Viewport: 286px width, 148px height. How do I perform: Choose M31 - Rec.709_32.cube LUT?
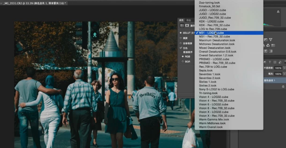[229, 37]
